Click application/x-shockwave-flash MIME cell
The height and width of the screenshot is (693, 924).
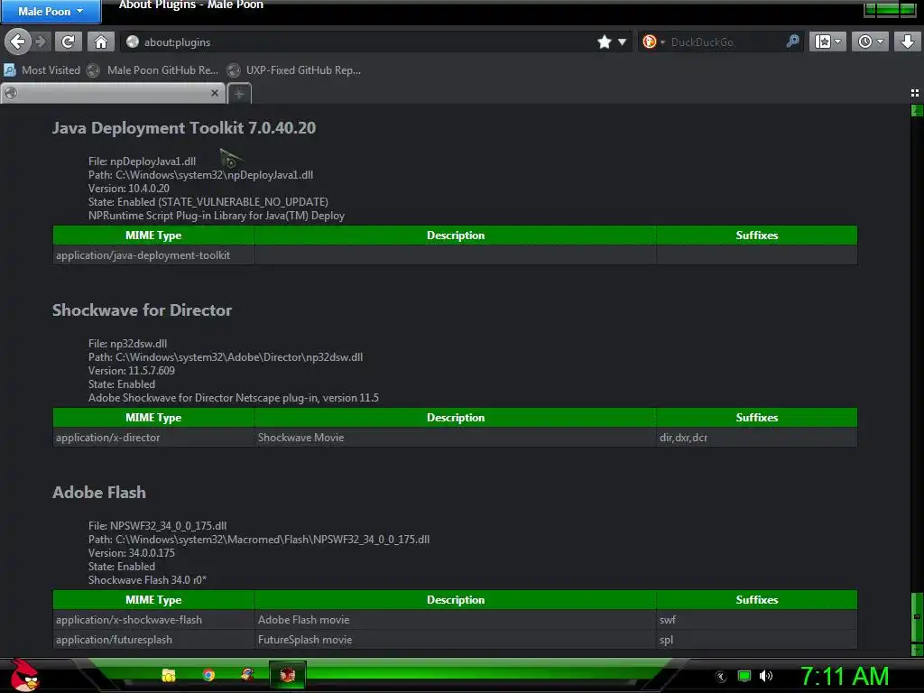(x=153, y=619)
